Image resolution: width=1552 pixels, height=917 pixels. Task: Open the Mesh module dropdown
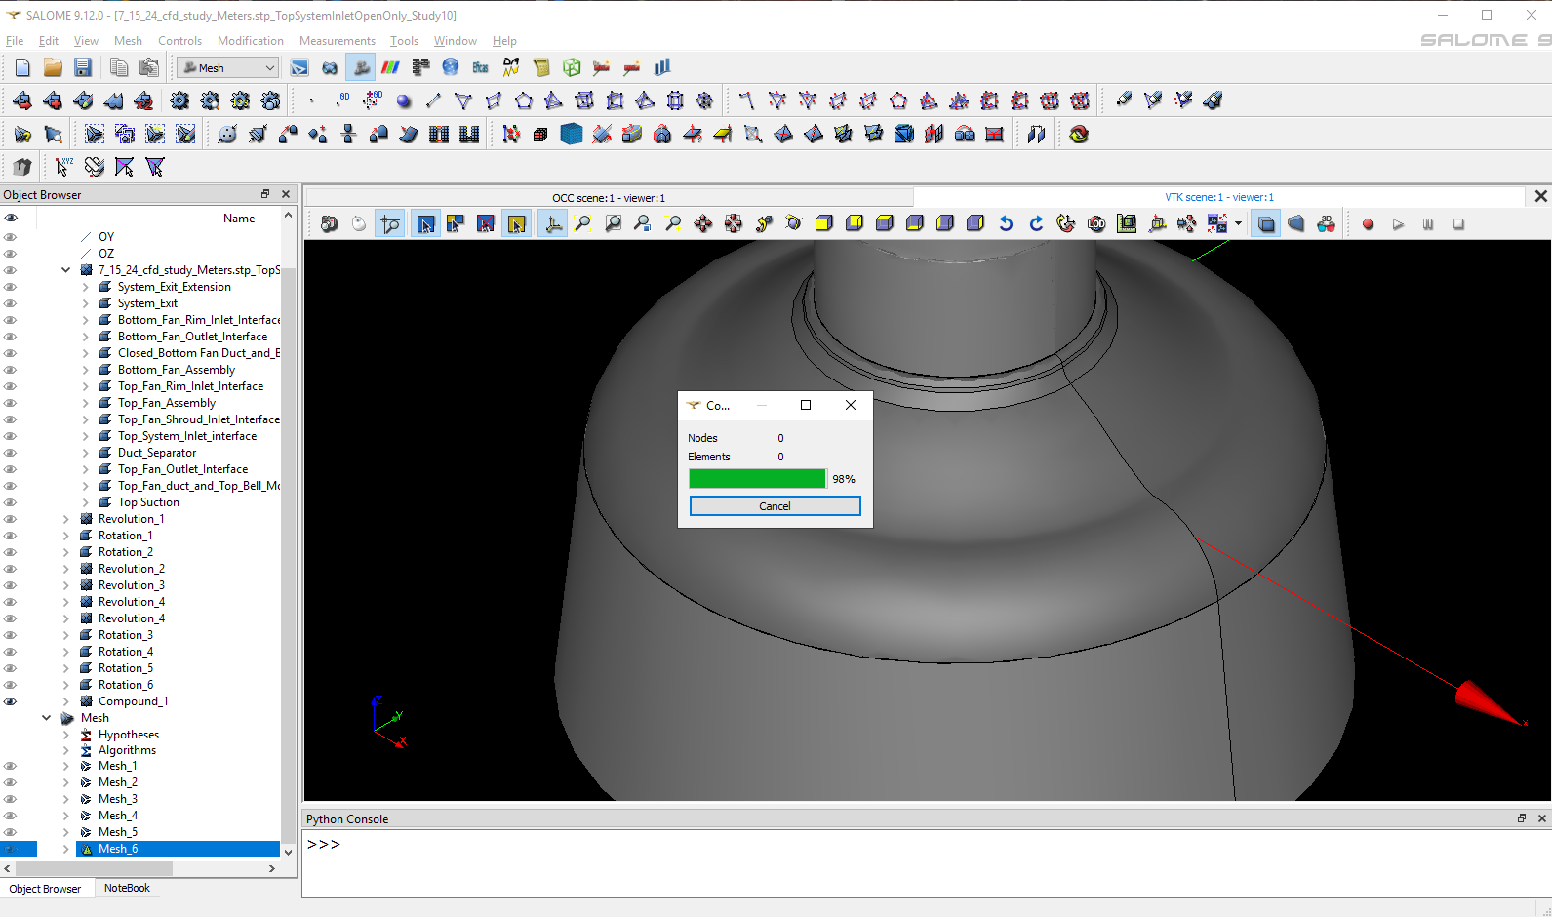229,67
